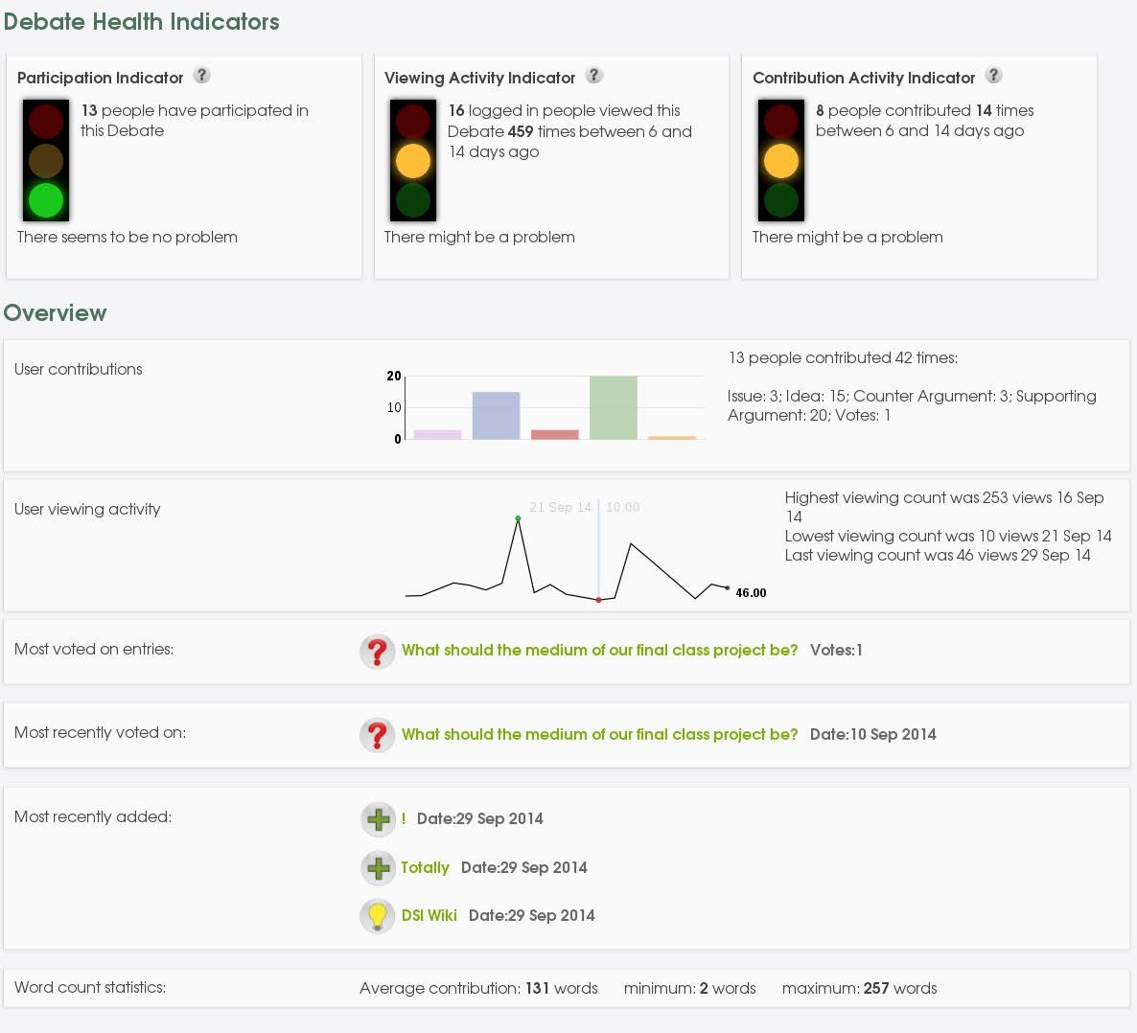Click the "!" recently added entry link
This screenshot has height=1033, width=1137.
pyautogui.click(x=403, y=819)
